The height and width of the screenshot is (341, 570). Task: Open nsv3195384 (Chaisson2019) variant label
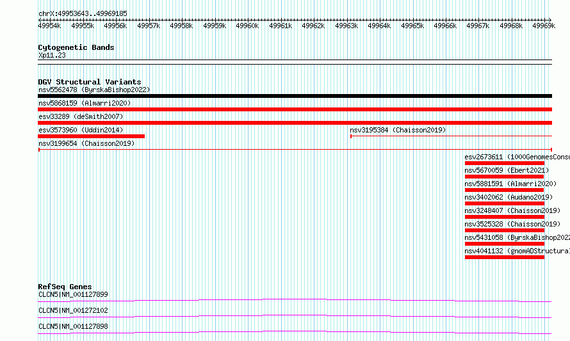398,130
